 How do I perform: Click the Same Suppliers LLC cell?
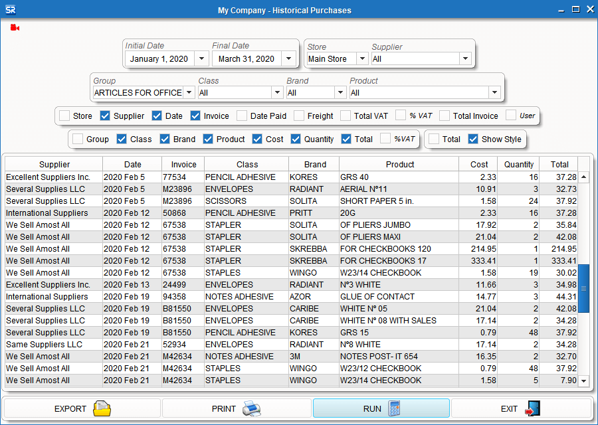(x=54, y=344)
